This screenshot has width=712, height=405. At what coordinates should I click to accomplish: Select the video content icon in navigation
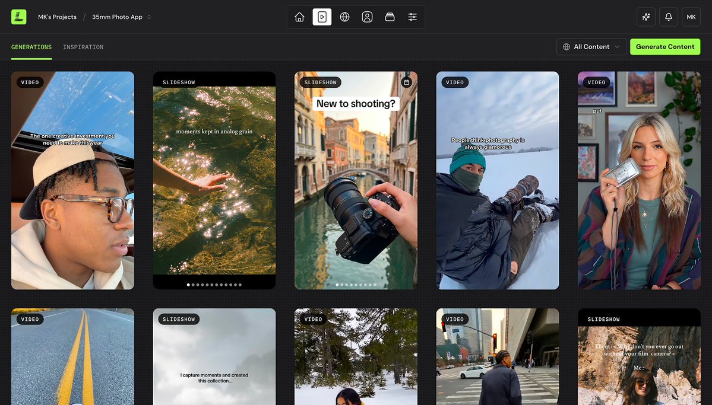tap(322, 17)
